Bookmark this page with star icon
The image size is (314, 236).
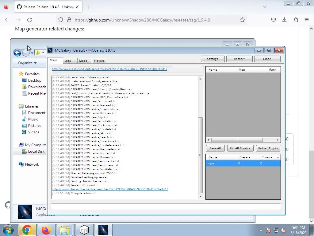click(242, 20)
